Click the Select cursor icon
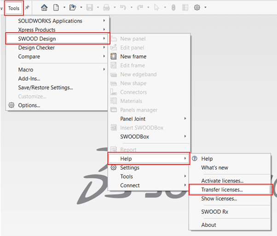Screen dimensions: 277x236 point(156,8)
